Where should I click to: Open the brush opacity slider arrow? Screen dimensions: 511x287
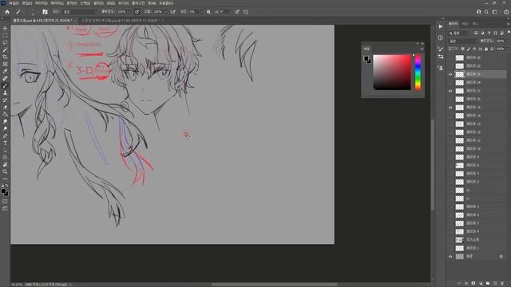(x=129, y=12)
